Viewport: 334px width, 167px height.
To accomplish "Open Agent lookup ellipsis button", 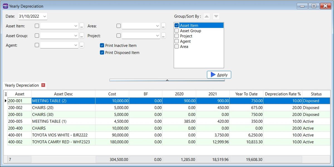I will [82, 45].
